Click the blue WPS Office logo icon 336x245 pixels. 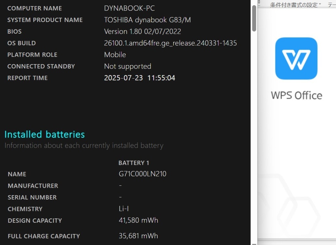point(296,58)
